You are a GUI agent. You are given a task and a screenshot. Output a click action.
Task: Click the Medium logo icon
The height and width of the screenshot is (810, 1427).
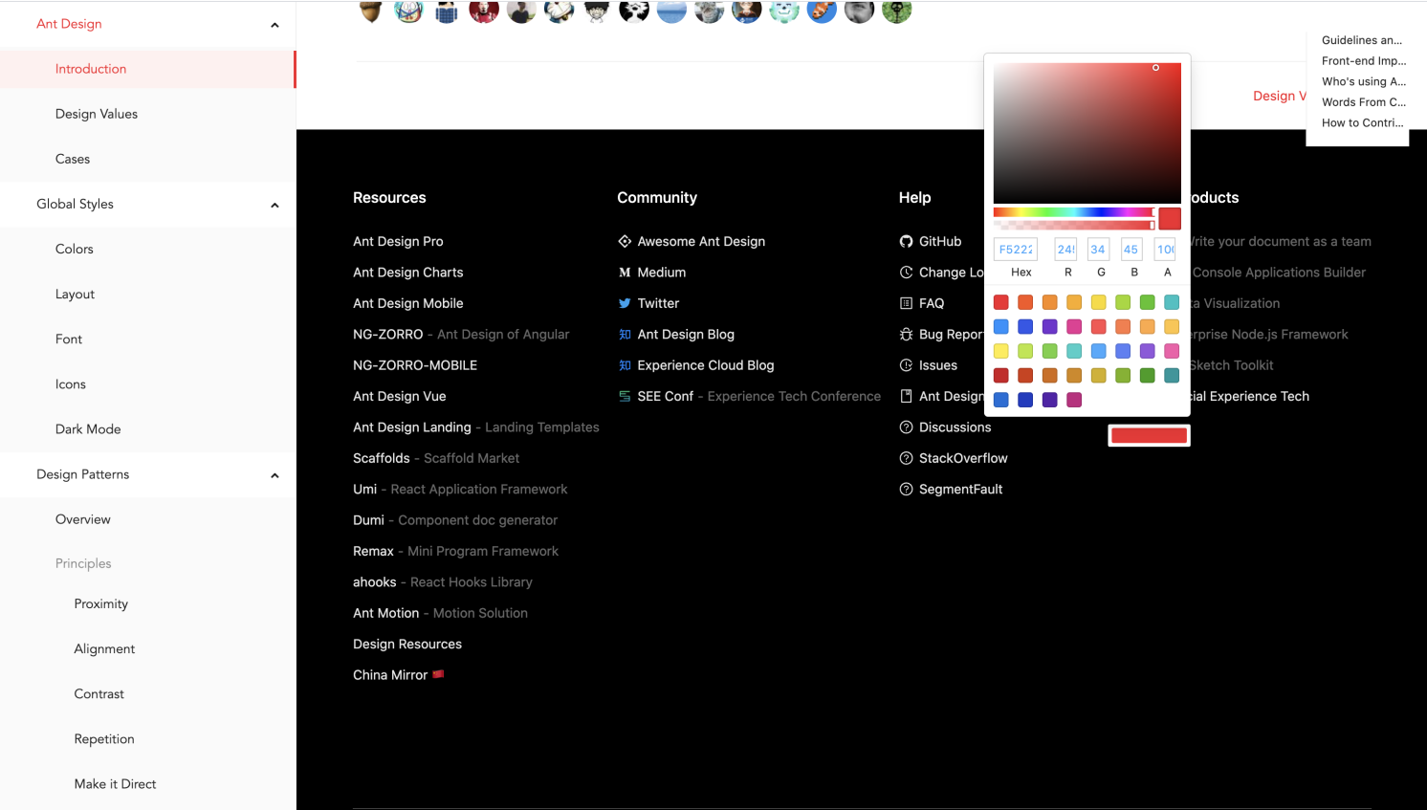coord(625,273)
